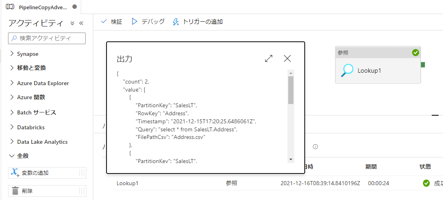Click the lightning bolt trigger icon
This screenshot has width=443, height=200.
176,22
